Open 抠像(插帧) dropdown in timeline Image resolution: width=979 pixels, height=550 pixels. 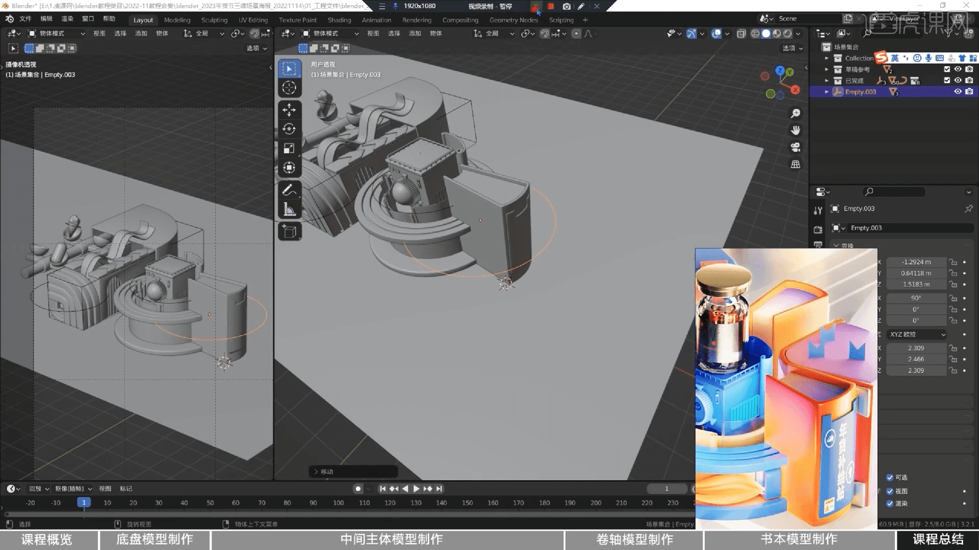point(73,489)
